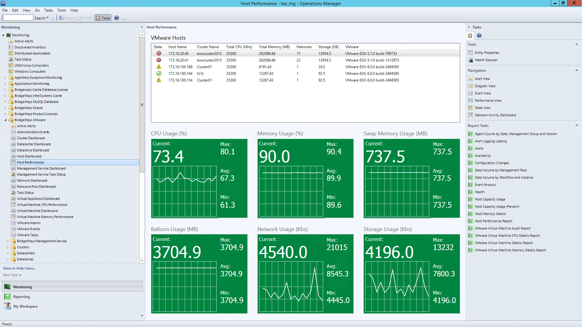Open Network Vicinity Dashboard
Viewport: 582px width, 327px height.
[495, 115]
